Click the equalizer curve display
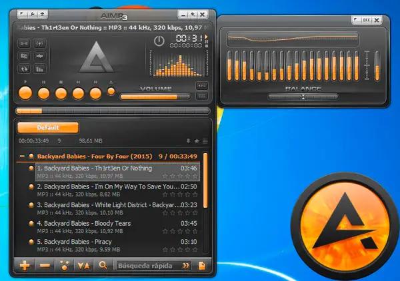Screen dimensions: 400x281 tap(293, 39)
